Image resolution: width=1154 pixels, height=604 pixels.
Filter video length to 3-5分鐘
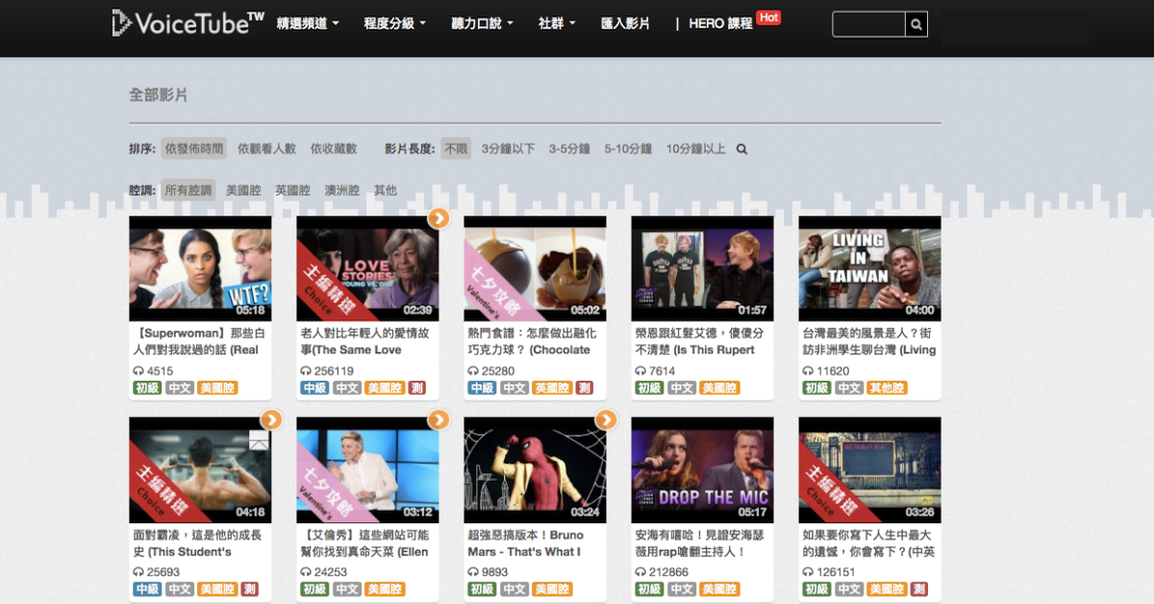(569, 149)
